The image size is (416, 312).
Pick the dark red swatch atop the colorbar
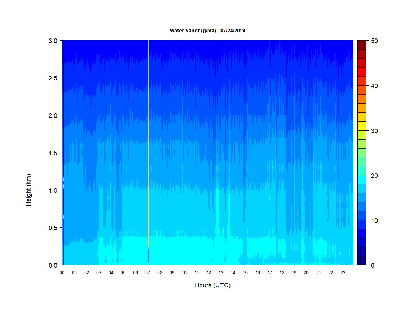(x=362, y=45)
